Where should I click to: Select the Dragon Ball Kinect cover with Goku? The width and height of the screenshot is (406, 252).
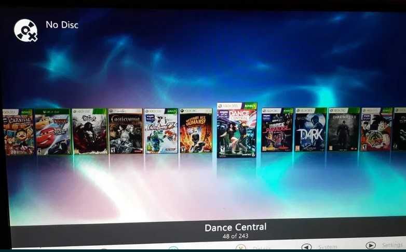point(377,129)
